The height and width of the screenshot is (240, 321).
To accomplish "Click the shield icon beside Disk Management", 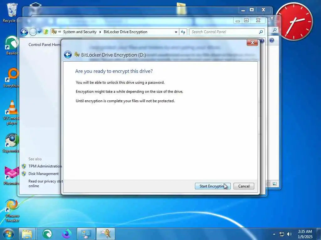I will click(24, 174).
